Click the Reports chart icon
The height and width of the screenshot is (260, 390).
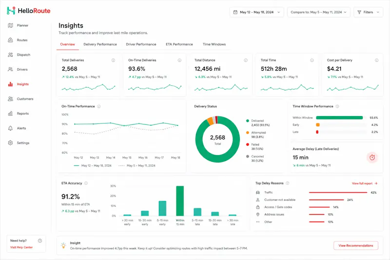10,114
